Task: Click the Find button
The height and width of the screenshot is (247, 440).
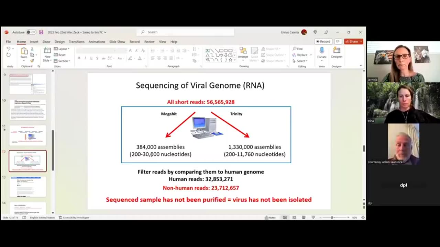Action: pyautogui.click(x=298, y=49)
